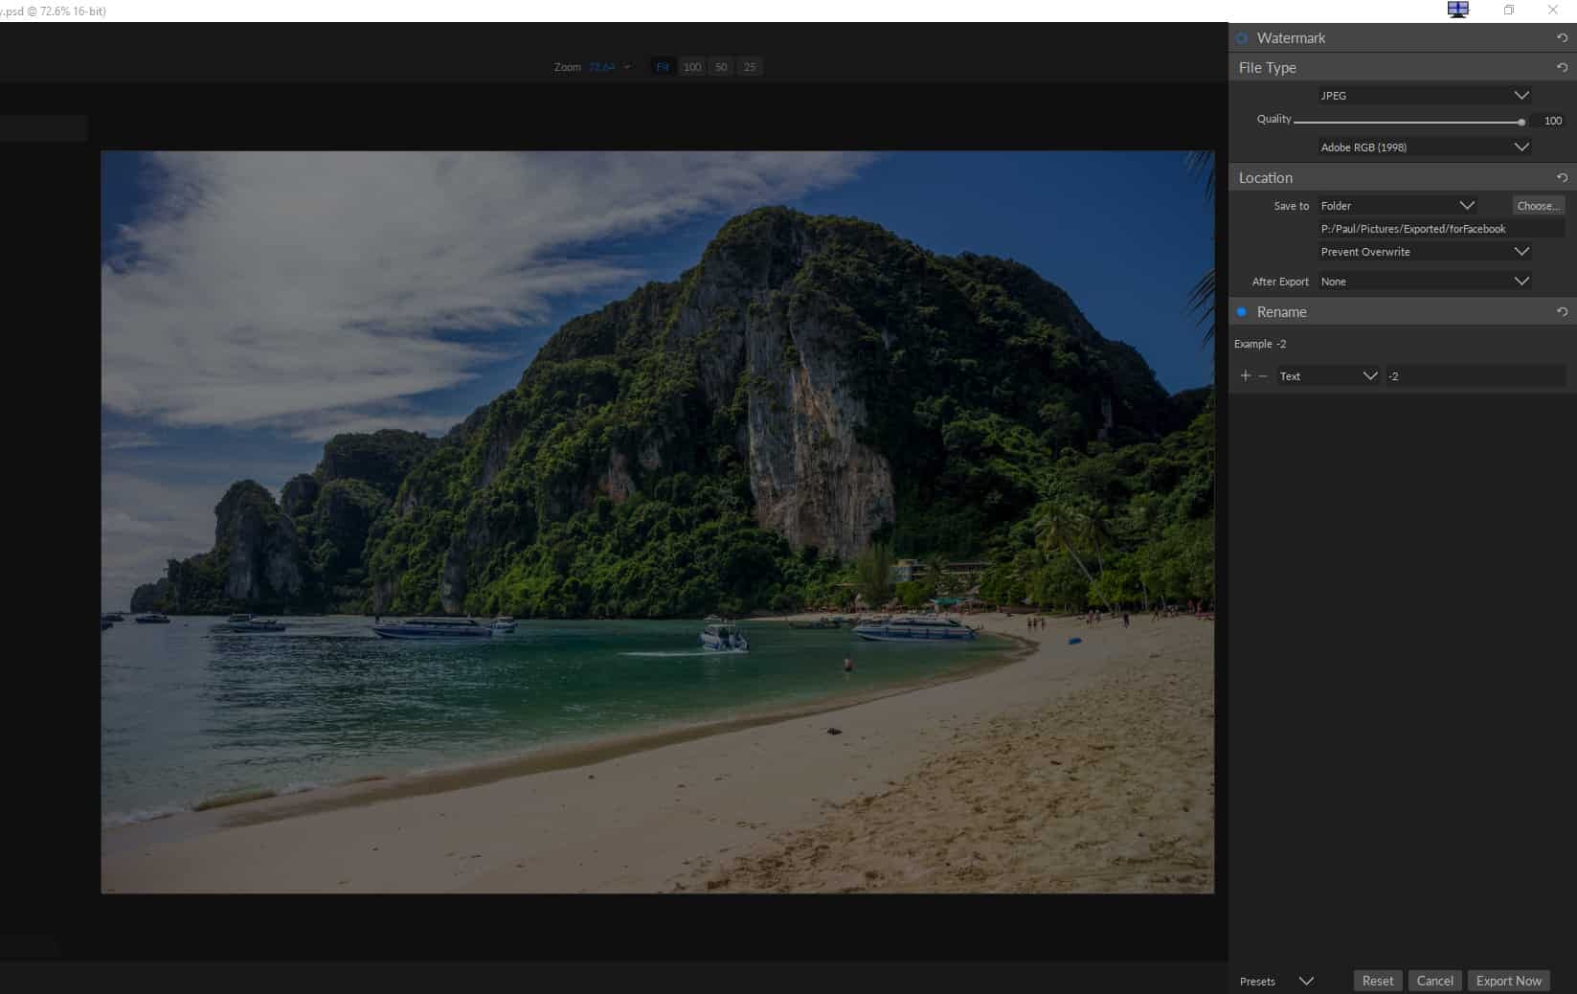
Task: Click the Rename section title
Action: click(1281, 312)
